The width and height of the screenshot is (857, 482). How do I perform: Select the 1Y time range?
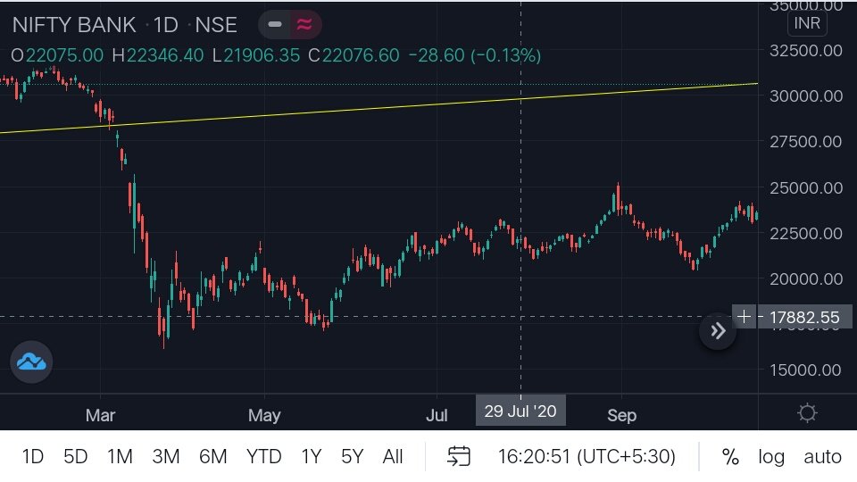[312, 456]
